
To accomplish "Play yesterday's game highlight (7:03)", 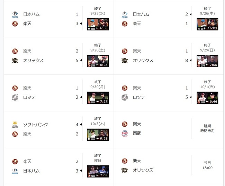I will pos(98,171).
